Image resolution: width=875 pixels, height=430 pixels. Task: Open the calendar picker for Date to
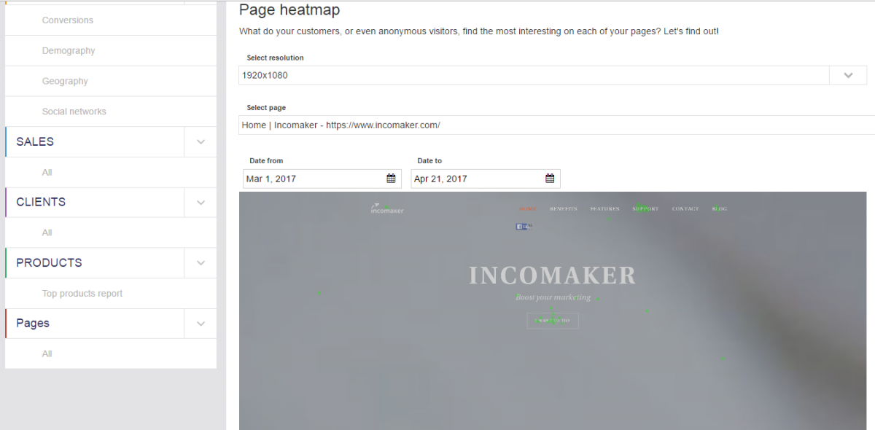[550, 179]
